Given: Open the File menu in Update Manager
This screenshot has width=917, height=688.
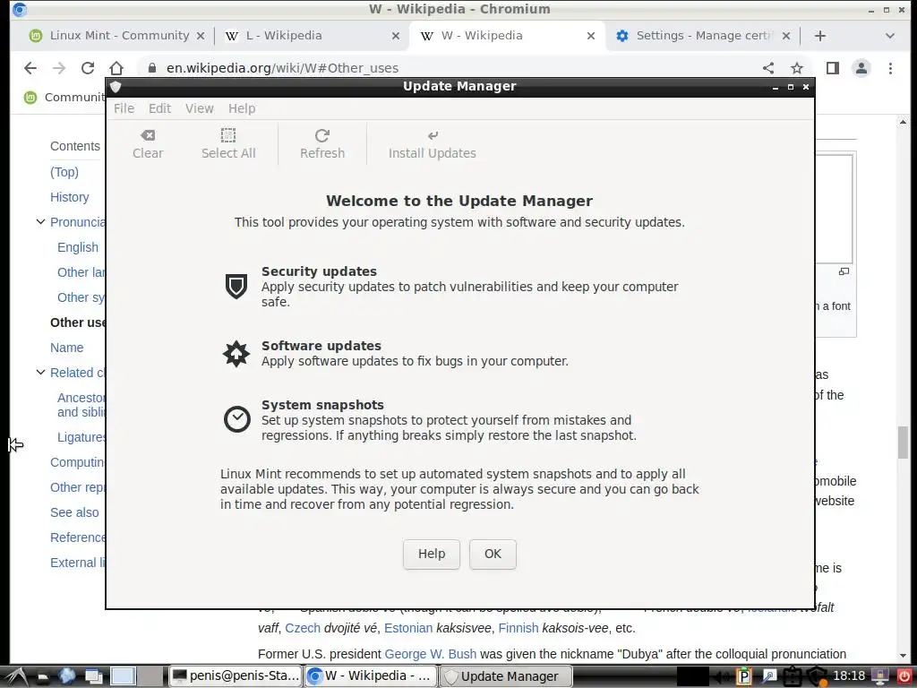Looking at the screenshot, I should 124,108.
